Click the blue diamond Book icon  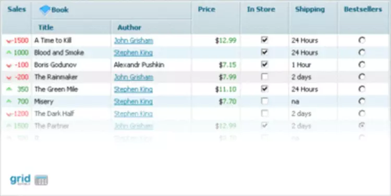point(45,10)
